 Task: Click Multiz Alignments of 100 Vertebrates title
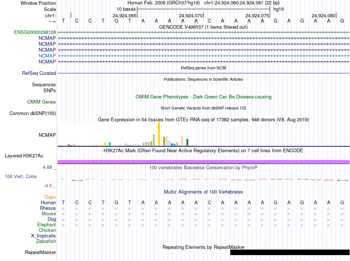[203, 192]
